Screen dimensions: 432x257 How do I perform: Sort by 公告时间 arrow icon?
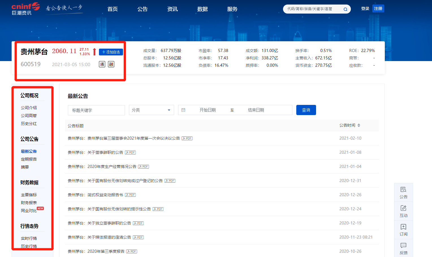(359, 125)
